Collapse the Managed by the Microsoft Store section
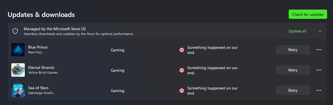Viewport: 333px width, 105px height. [x=320, y=31]
